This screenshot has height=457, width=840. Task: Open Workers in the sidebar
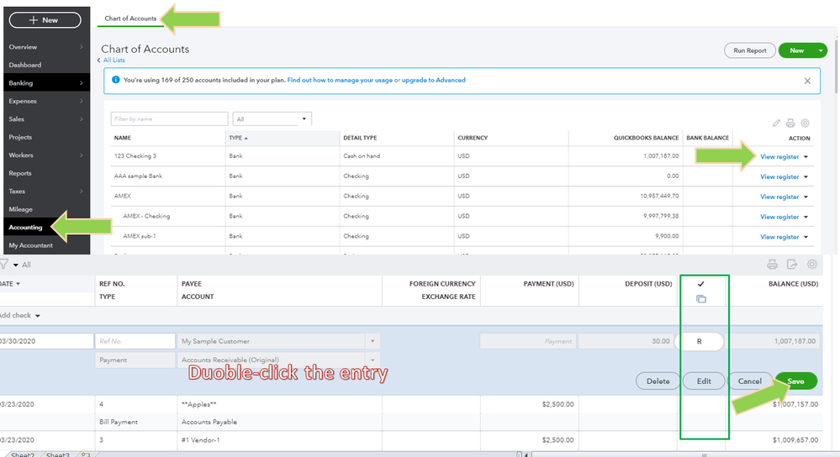[46, 155]
